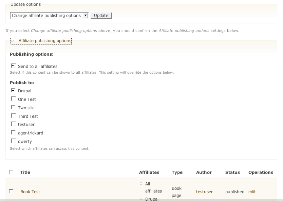Screen dimensions: 283x201
Task: Enable the agentrickard checkbox
Action: (14, 132)
